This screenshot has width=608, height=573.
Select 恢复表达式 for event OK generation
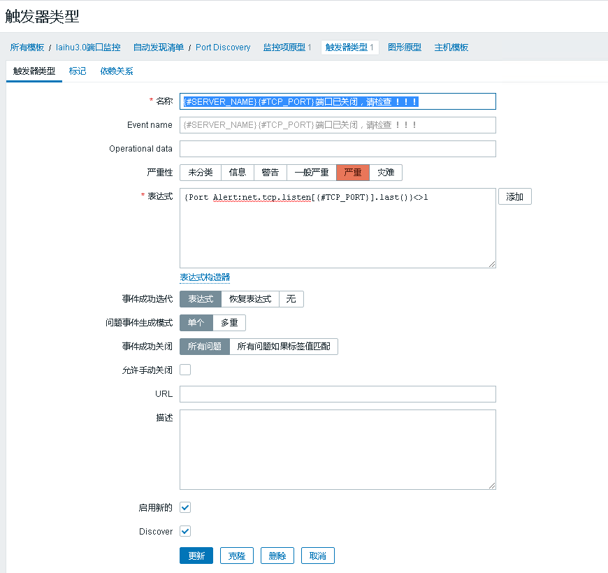click(250, 299)
